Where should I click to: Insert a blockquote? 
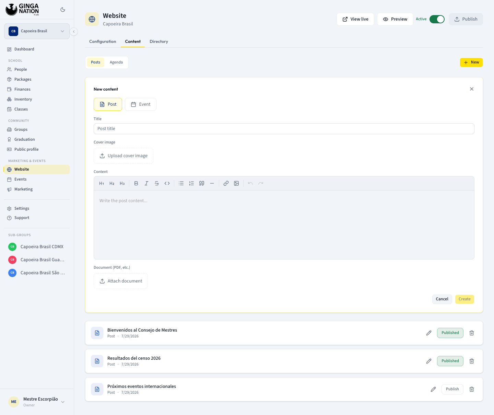coord(202,183)
